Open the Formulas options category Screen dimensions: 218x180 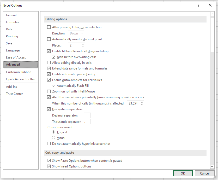13,22
